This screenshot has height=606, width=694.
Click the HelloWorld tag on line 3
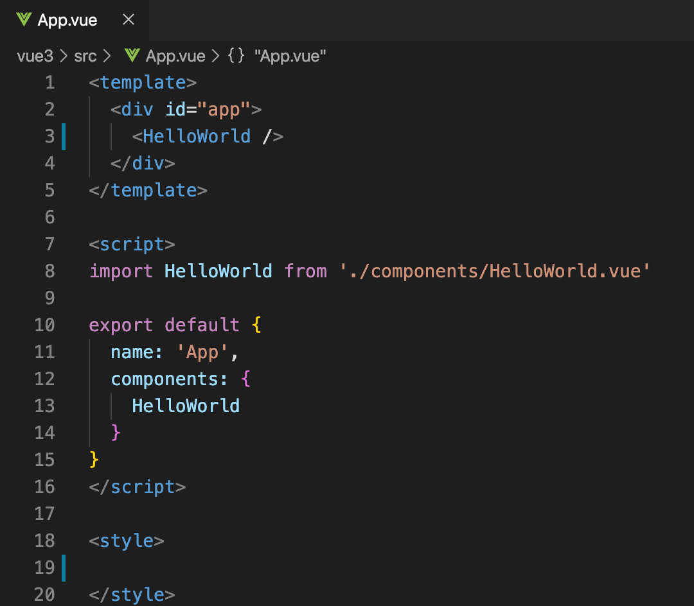tap(196, 137)
